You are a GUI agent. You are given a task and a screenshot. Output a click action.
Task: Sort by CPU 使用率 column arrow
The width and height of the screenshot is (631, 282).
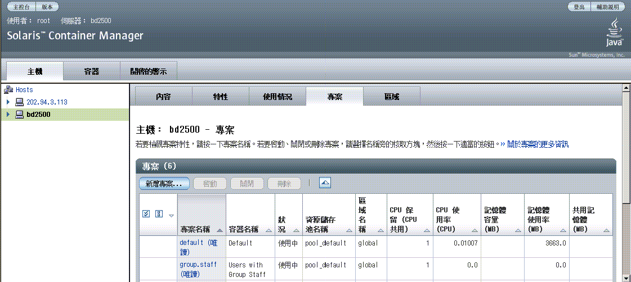pos(475,230)
